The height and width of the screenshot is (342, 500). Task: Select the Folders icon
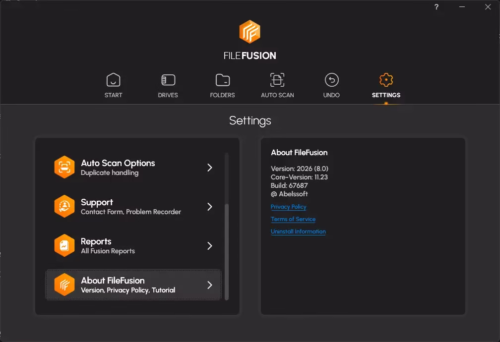(222, 80)
